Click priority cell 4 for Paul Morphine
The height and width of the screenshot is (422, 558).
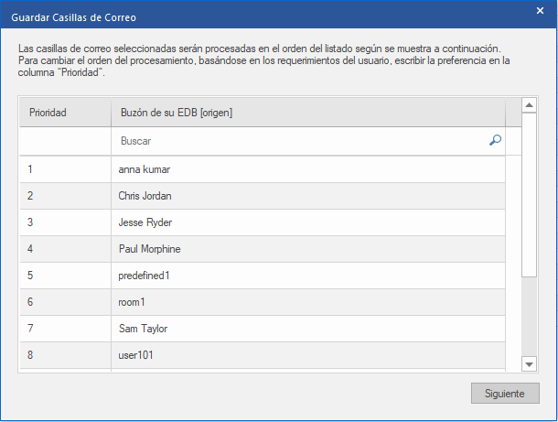point(65,249)
